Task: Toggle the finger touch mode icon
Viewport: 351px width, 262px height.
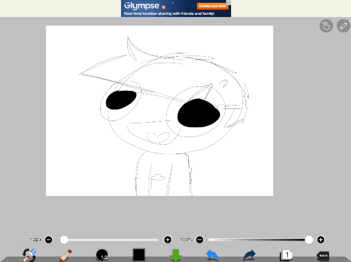Action: [326, 26]
